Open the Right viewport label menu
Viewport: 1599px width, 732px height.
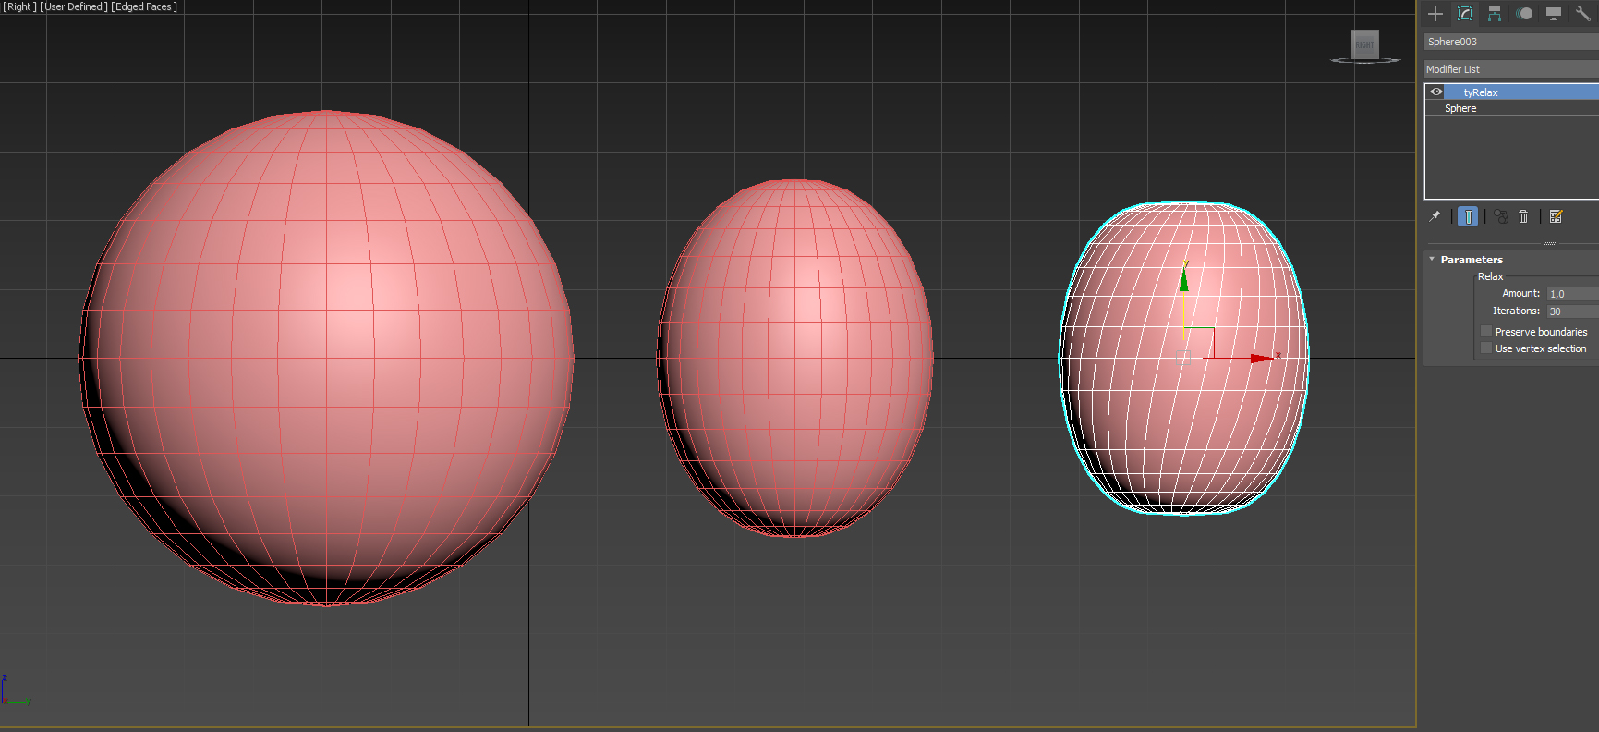click(19, 6)
